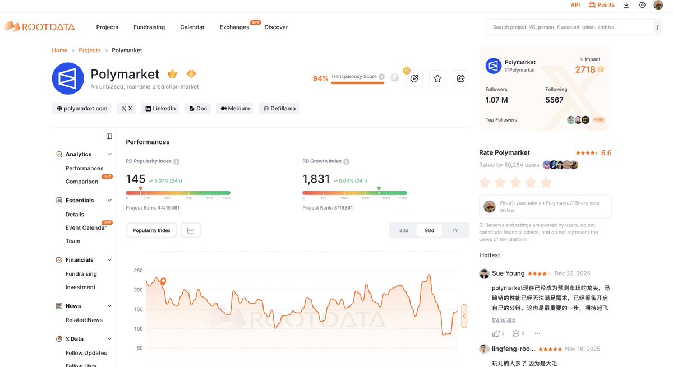Click the Points gift icon
The width and height of the screenshot is (673, 367).
[x=592, y=5]
